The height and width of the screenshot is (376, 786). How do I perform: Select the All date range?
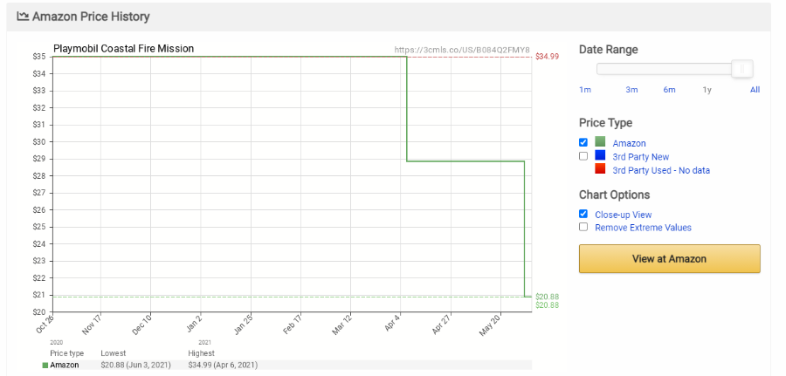click(x=755, y=90)
